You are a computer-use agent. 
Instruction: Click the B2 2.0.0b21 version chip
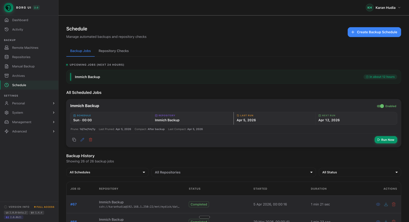click(14, 217)
